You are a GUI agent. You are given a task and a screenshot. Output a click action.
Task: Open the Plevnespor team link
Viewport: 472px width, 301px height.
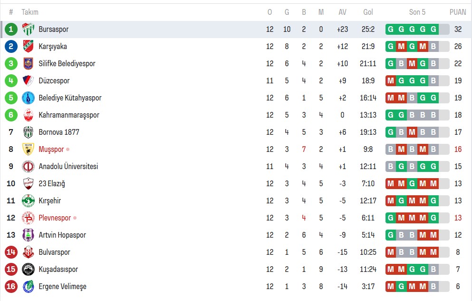(55, 218)
